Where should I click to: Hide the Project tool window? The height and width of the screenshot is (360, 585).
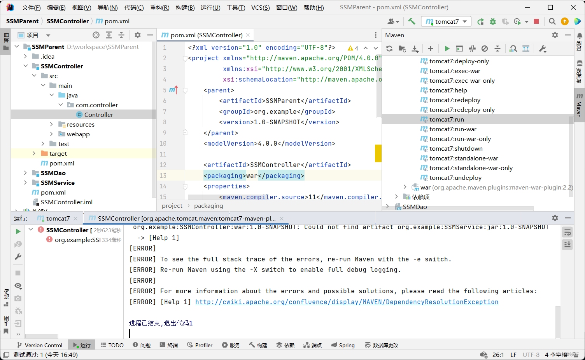(150, 35)
